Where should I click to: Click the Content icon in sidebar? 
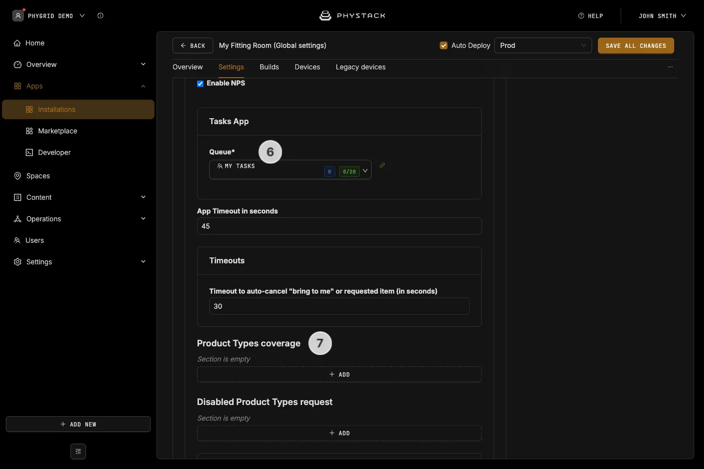pyautogui.click(x=18, y=197)
